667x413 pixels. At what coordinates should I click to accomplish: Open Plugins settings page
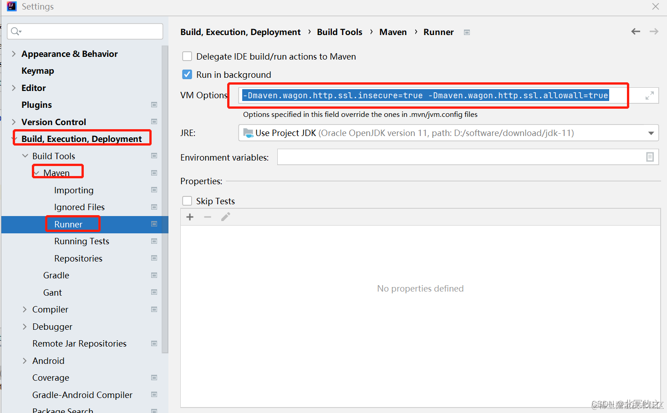36,105
